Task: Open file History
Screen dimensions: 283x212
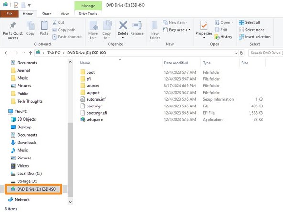Action: click(x=224, y=37)
